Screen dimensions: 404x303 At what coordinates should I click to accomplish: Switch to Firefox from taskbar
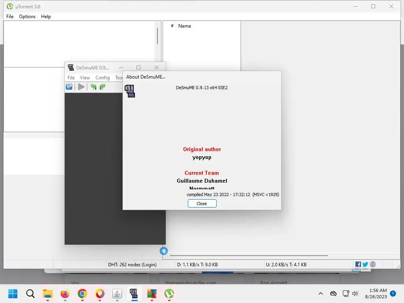[65, 294]
